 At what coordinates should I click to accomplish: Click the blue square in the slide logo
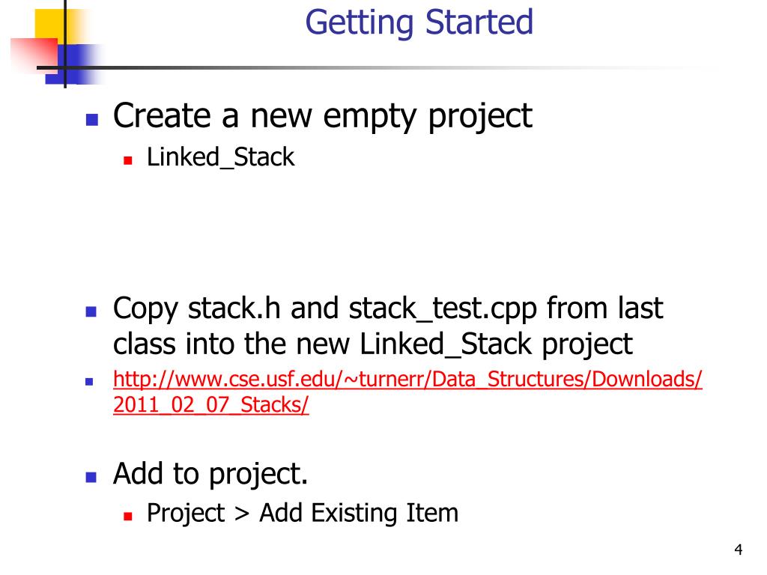pyautogui.click(x=73, y=64)
